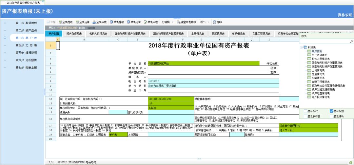
Task: Open 固定和无形资产配置情况表 in report tree
Action: [327, 66]
